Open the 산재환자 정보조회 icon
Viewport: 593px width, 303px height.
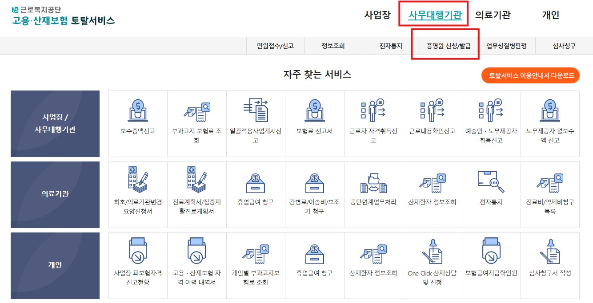432,189
